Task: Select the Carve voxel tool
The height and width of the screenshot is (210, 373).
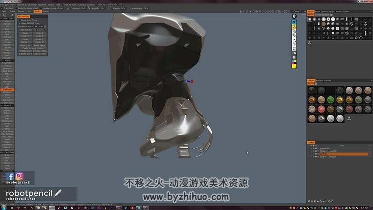Action: pos(7,32)
